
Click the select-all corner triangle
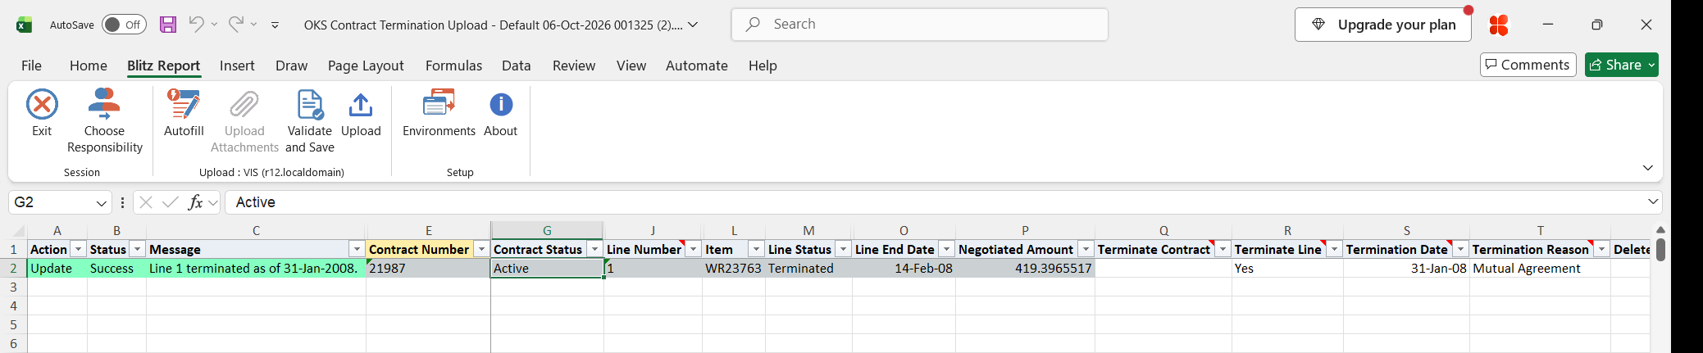click(x=19, y=232)
